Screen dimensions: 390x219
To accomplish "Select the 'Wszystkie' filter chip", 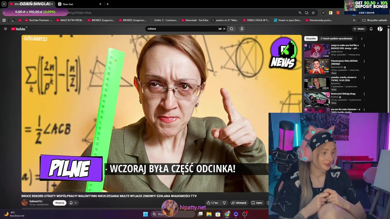I will [x=311, y=39].
